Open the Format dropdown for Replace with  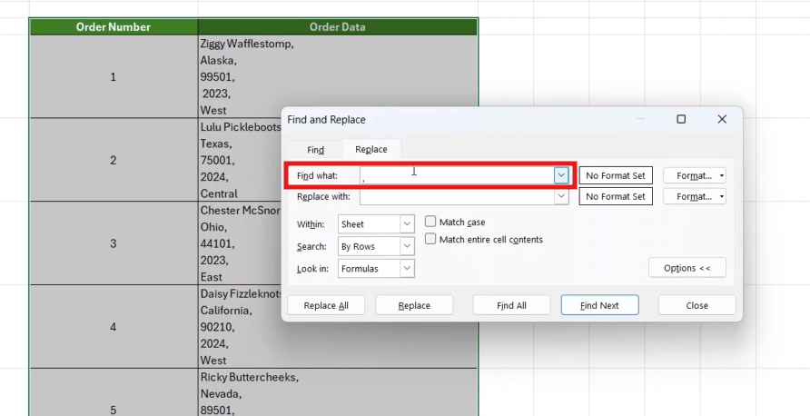click(695, 196)
